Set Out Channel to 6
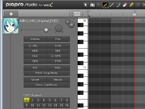This screenshot has height=109, width=145. tap(55, 100)
